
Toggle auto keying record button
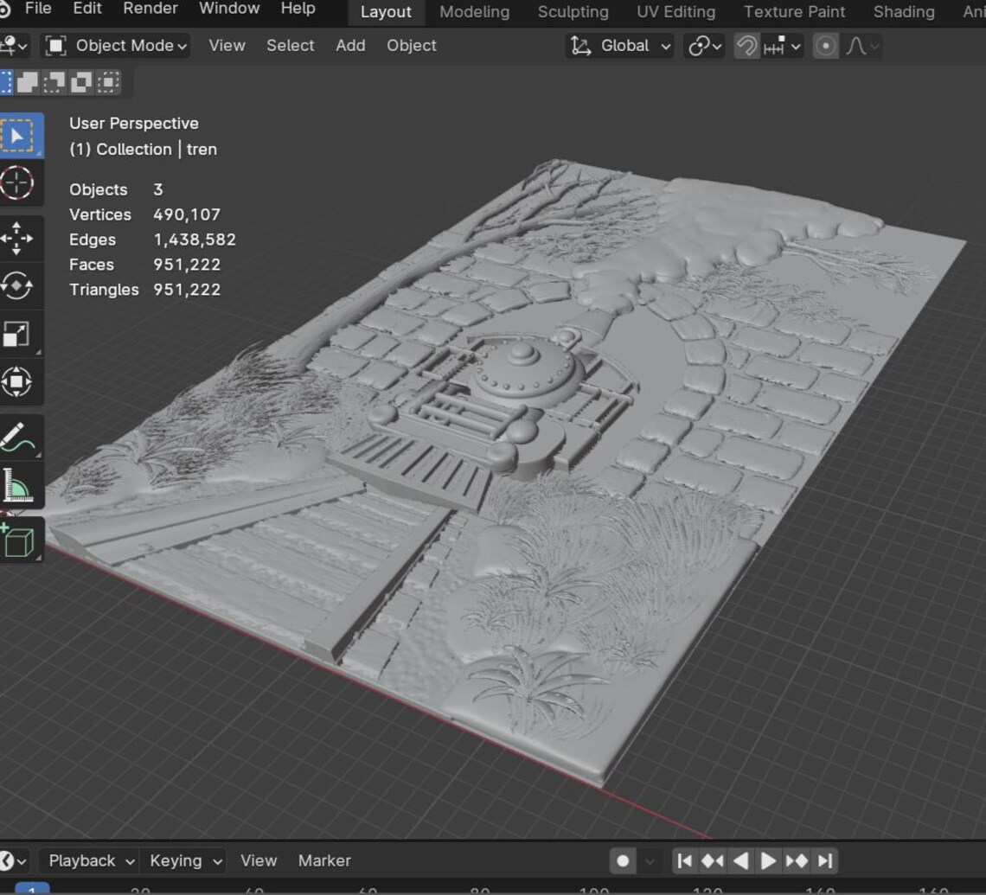coord(623,860)
